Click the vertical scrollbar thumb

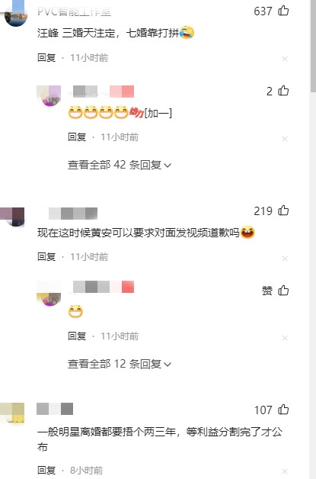pyautogui.click(x=313, y=46)
